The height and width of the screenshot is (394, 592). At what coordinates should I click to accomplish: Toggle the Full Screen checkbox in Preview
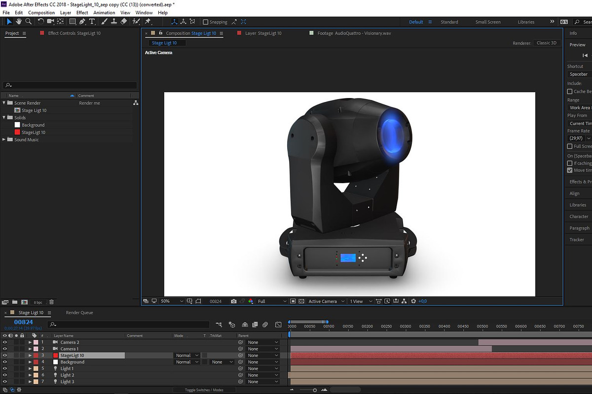tap(570, 146)
